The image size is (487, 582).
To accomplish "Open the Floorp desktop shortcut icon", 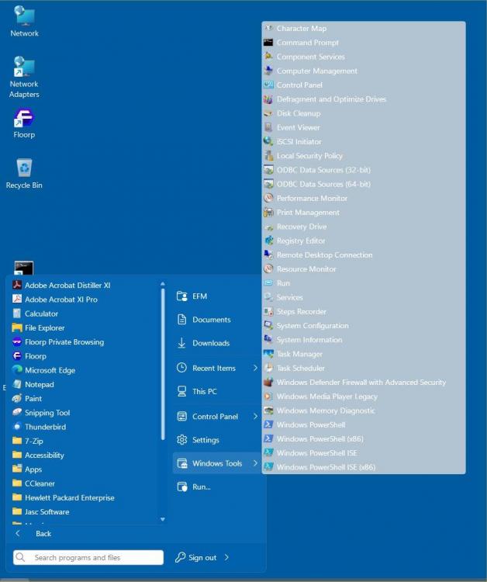I will coord(24,120).
